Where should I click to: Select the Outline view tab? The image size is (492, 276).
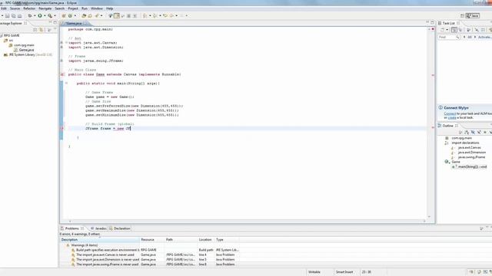tap(447, 126)
